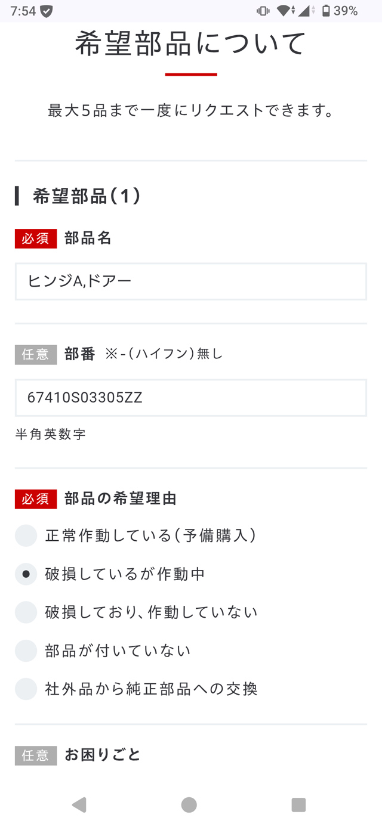
Task: Select 破損しており、作動していない option
Action: 26,612
